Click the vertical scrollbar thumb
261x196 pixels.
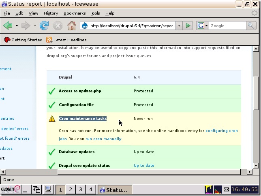[x=256, y=93]
